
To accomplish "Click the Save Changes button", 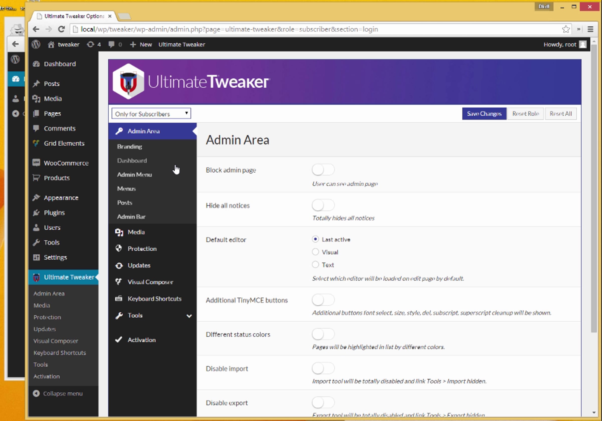I will 484,114.
